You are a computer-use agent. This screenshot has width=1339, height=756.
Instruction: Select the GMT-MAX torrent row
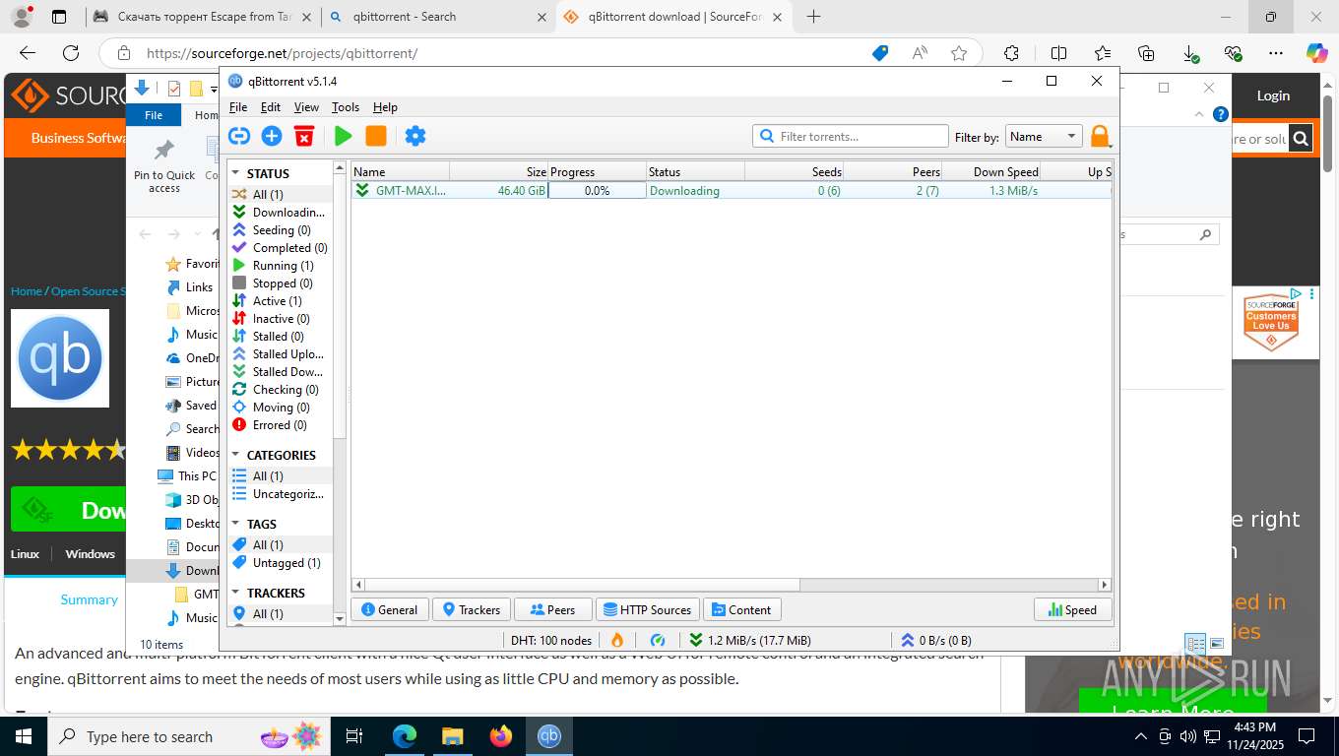(732, 191)
